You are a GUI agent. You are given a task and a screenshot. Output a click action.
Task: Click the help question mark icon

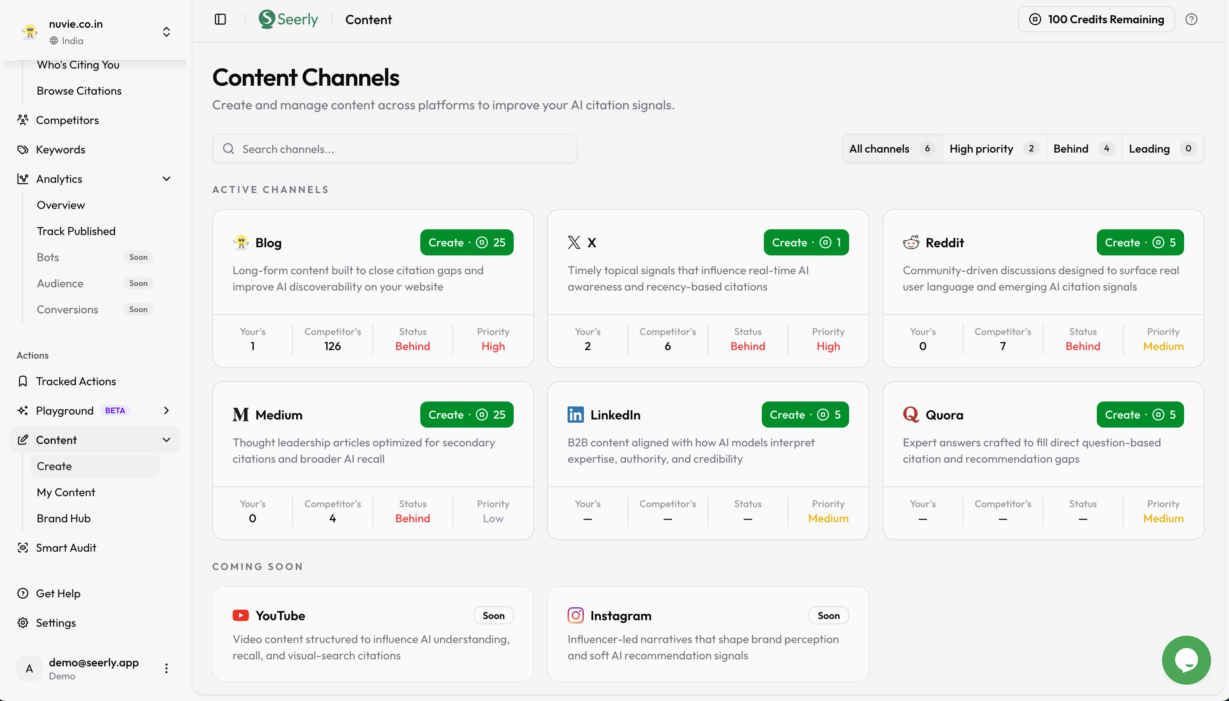(1191, 19)
